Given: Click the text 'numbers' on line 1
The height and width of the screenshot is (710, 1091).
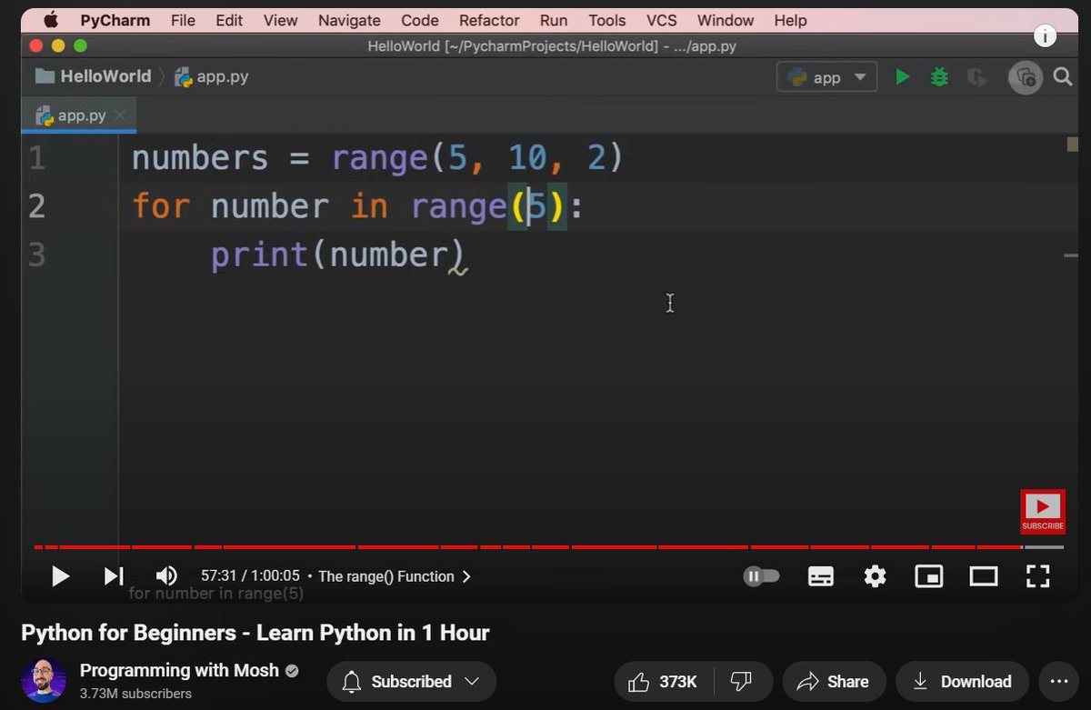Looking at the screenshot, I should tap(200, 158).
